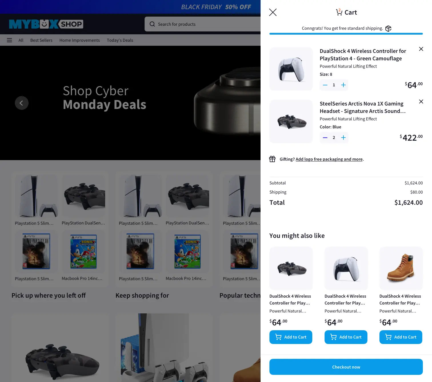432x382 pixels.
Task: Click the previous slide arrow on banner
Action: pos(22,103)
